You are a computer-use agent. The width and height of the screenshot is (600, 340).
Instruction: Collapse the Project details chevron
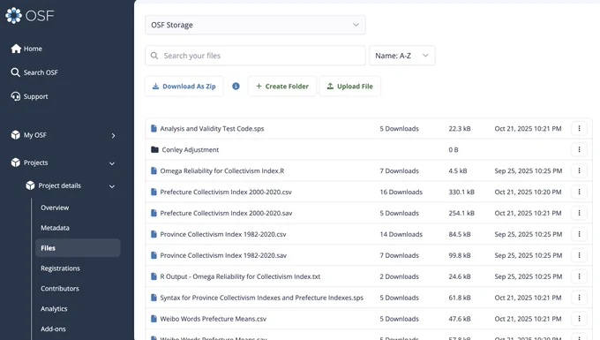tap(112, 186)
